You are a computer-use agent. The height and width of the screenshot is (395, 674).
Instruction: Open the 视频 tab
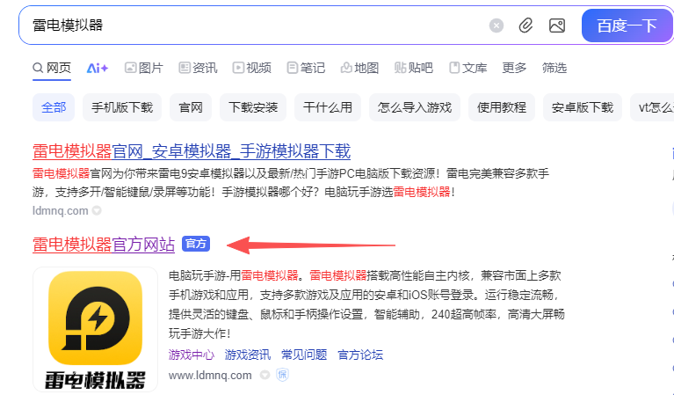tap(252, 68)
